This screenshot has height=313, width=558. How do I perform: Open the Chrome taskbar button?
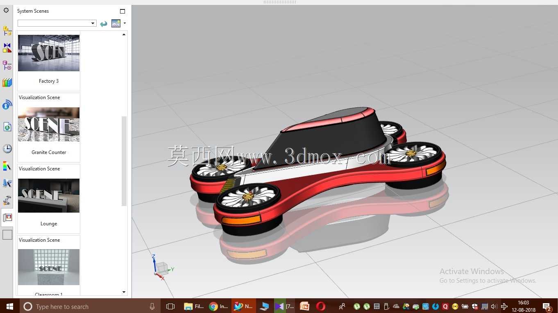(x=218, y=306)
